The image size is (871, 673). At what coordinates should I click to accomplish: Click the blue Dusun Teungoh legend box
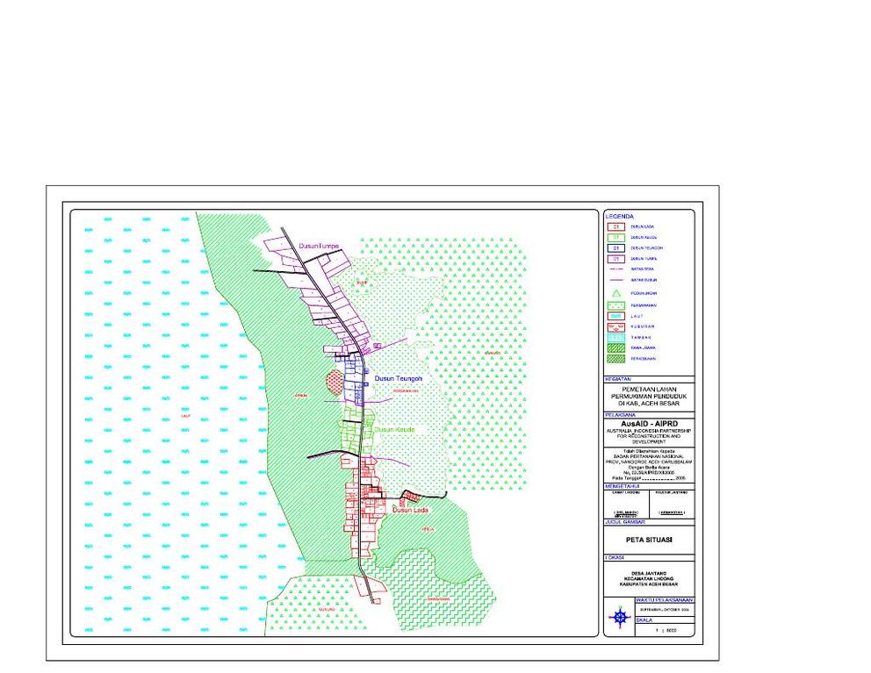pos(616,248)
